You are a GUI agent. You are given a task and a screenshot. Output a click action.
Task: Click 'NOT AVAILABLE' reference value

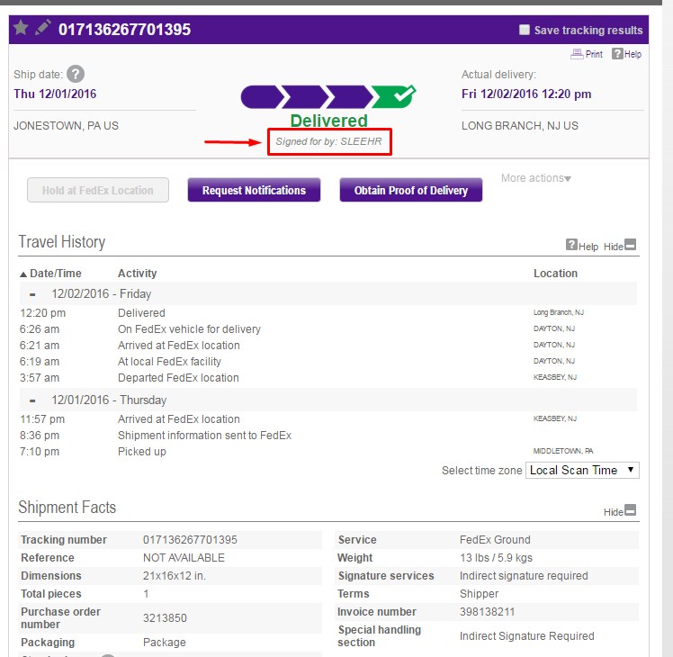(184, 558)
